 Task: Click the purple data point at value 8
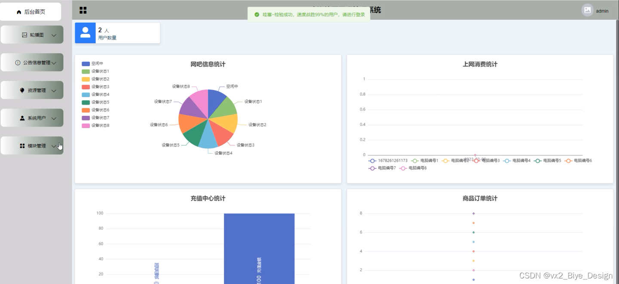pos(474,213)
